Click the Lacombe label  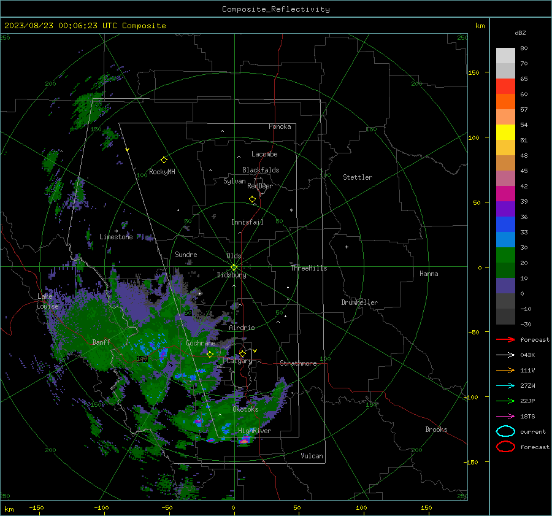tap(264, 154)
